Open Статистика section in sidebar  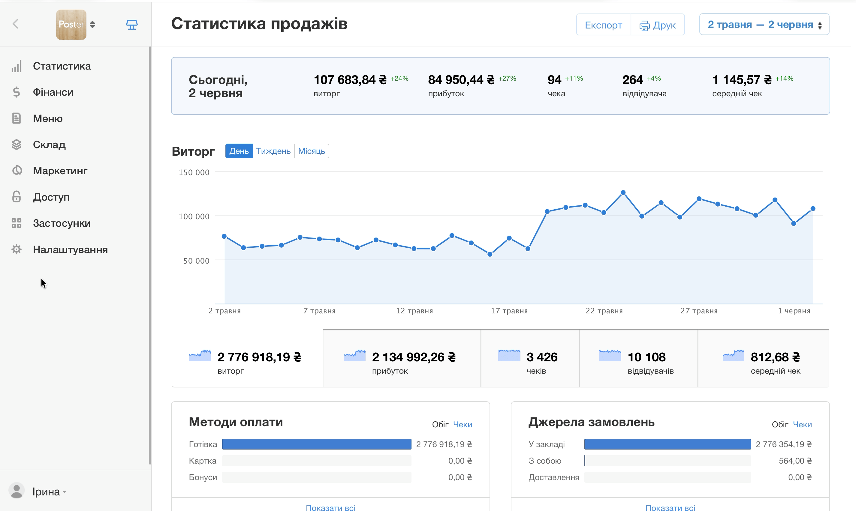click(62, 66)
